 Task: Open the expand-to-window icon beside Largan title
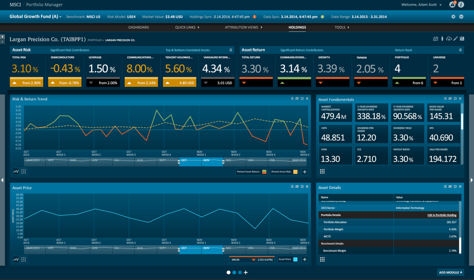tap(435, 39)
